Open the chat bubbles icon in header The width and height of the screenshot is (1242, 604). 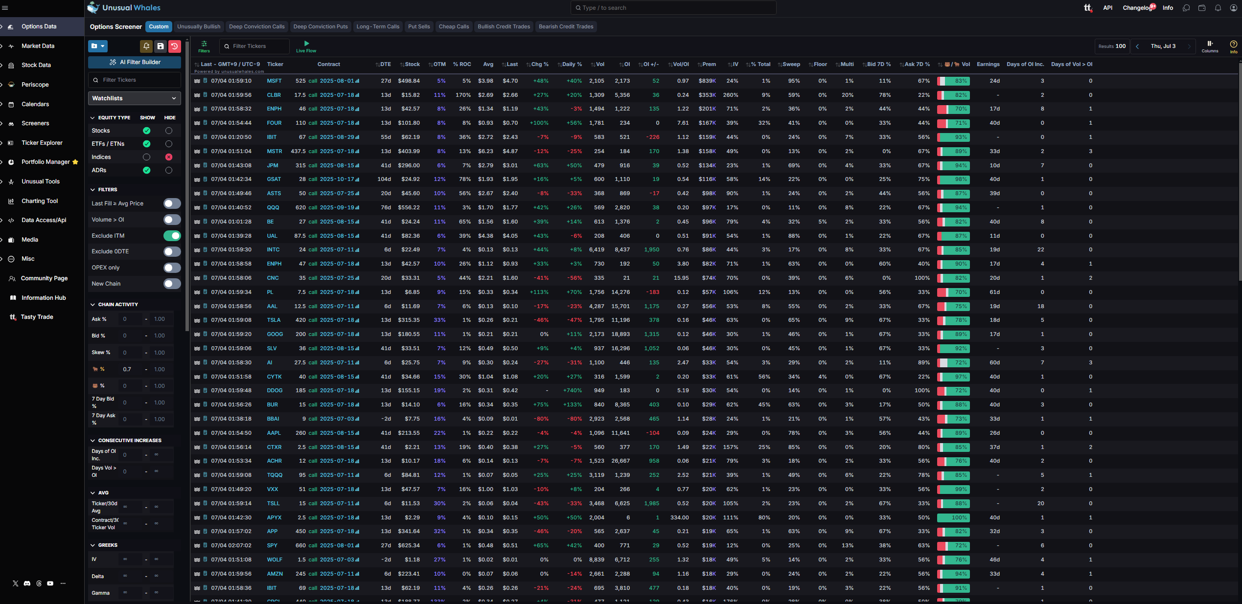[x=1186, y=8]
